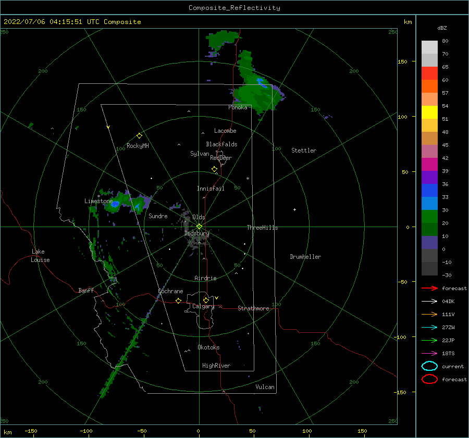The height and width of the screenshot is (438, 469).
Task: Select the cyan 'current' ellipse icon
Action: click(x=429, y=366)
